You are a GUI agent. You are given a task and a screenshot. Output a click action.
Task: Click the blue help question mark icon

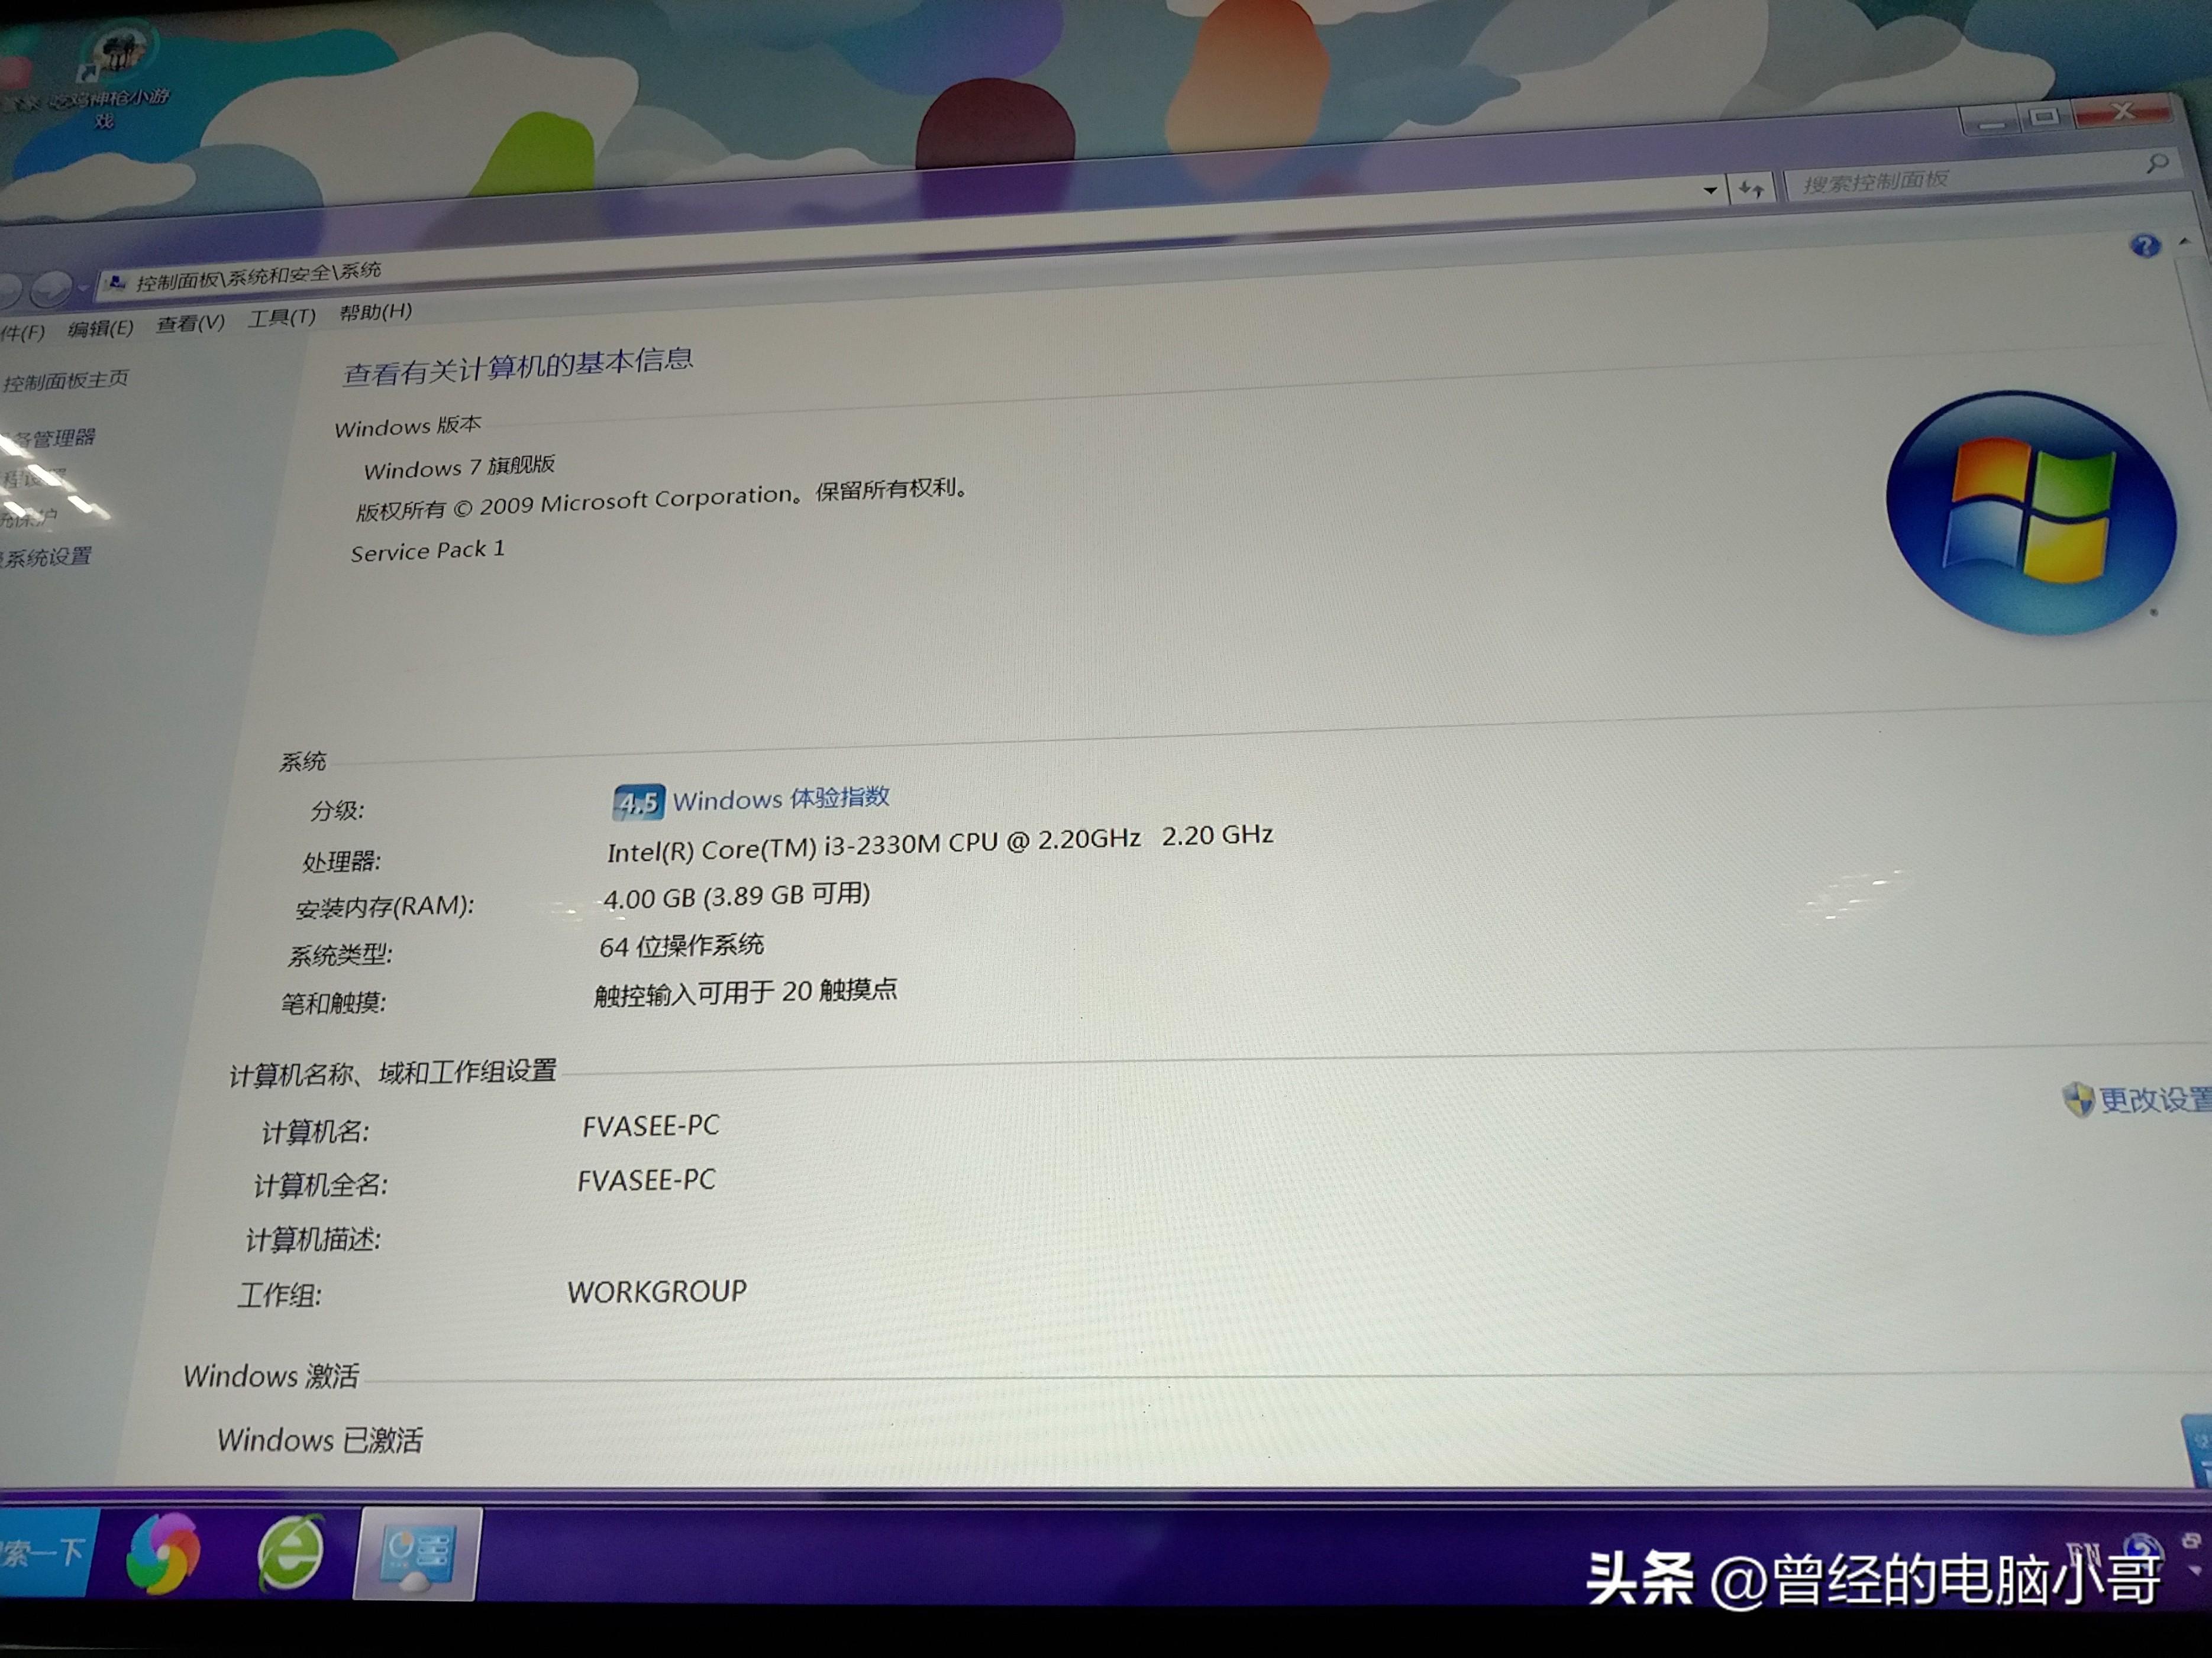[2144, 245]
